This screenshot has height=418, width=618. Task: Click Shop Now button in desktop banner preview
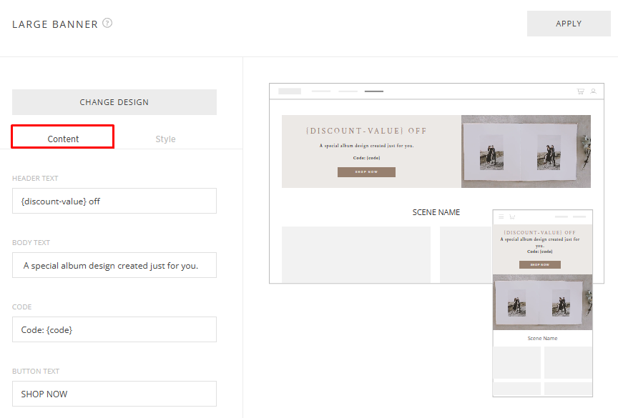366,172
